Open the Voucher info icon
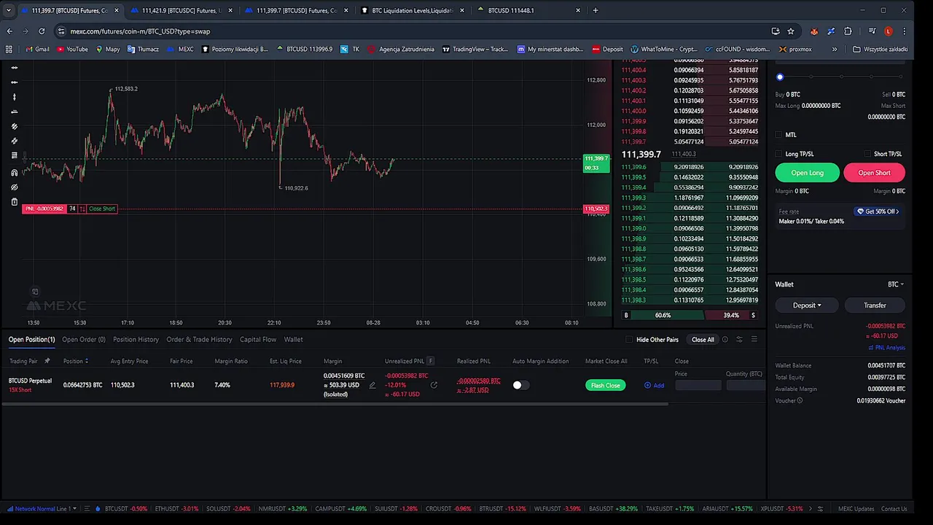The height and width of the screenshot is (525, 933). (x=800, y=400)
